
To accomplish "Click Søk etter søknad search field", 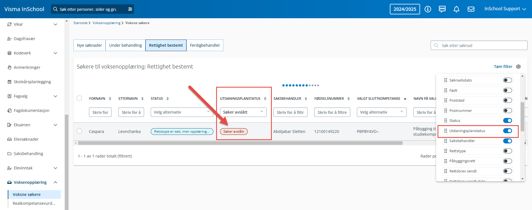I will pyautogui.click(x=479, y=45).
